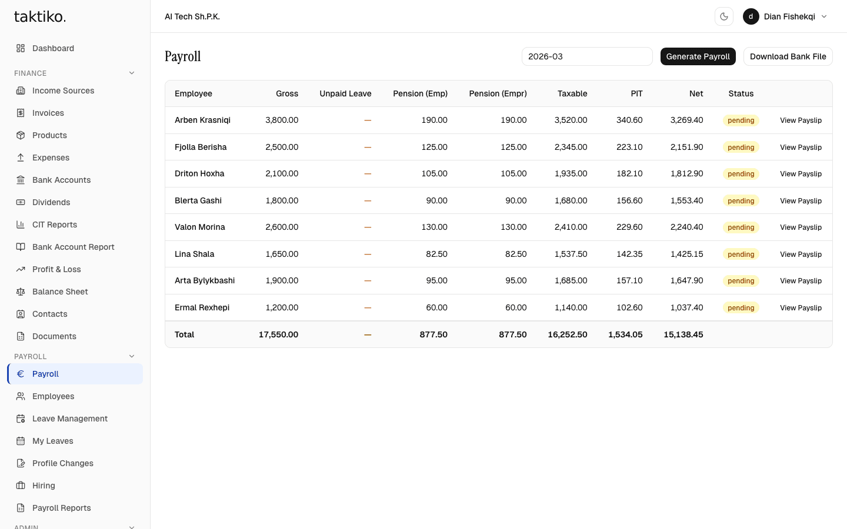Select the Euro icon beside Payroll
This screenshot has width=847, height=529.
coord(21,374)
